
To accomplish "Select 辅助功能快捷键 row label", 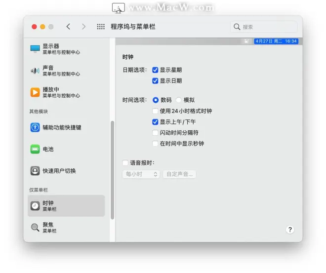I will click(x=62, y=127).
